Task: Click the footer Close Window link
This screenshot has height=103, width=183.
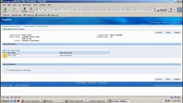Action: (x=81, y=83)
